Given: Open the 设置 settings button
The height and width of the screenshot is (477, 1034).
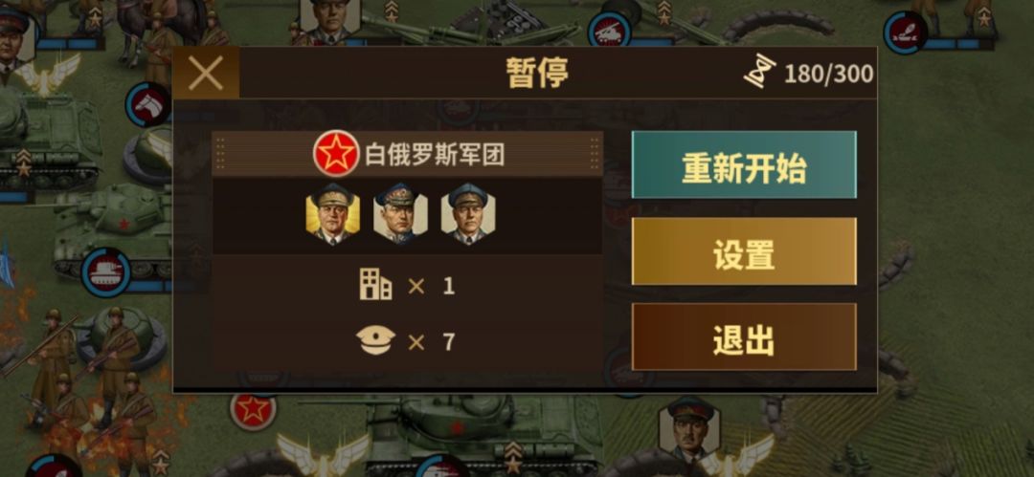Looking at the screenshot, I should pyautogui.click(x=744, y=251).
